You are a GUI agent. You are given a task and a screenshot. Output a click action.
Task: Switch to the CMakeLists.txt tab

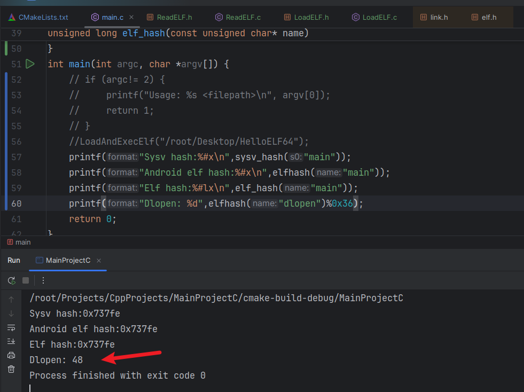click(x=43, y=18)
